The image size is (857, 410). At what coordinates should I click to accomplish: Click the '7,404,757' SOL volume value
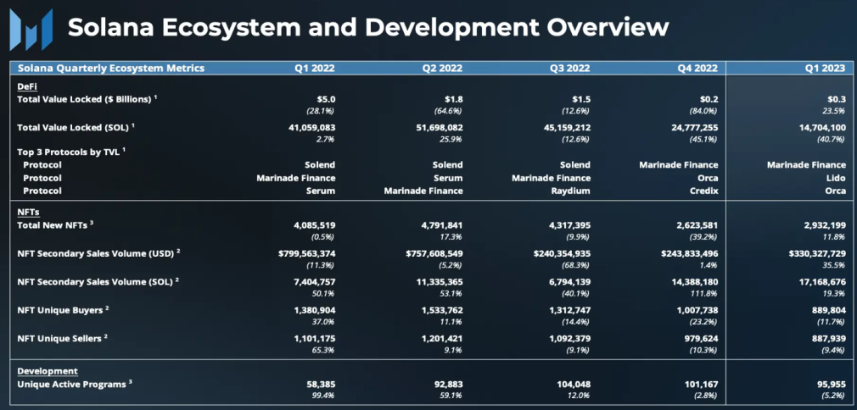(314, 282)
